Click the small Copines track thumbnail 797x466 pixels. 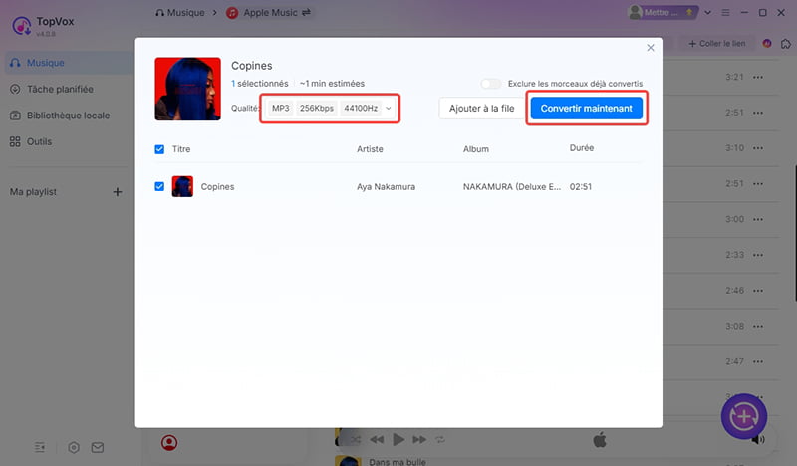point(182,186)
